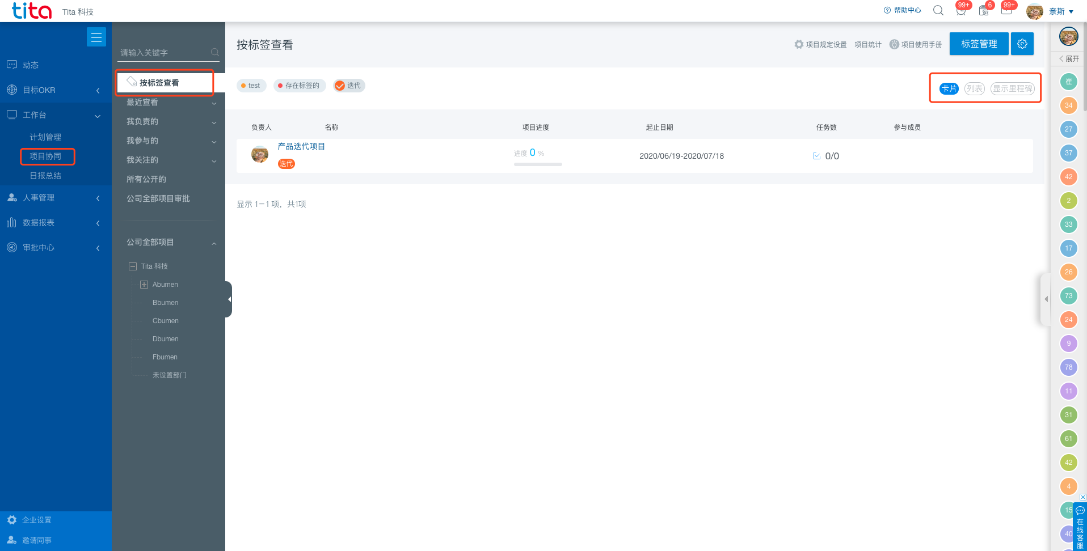Open 在线客服 chat widget
The image size is (1087, 551).
point(1080,527)
